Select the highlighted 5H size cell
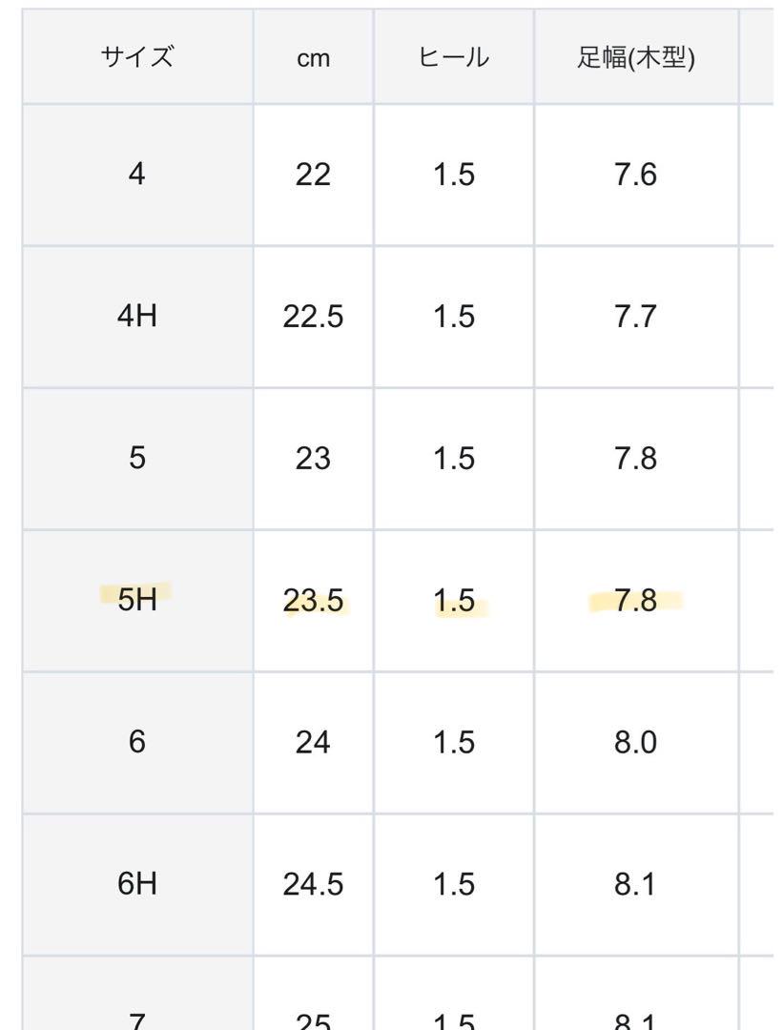Image resolution: width=783 pixels, height=1030 pixels. 137,601
